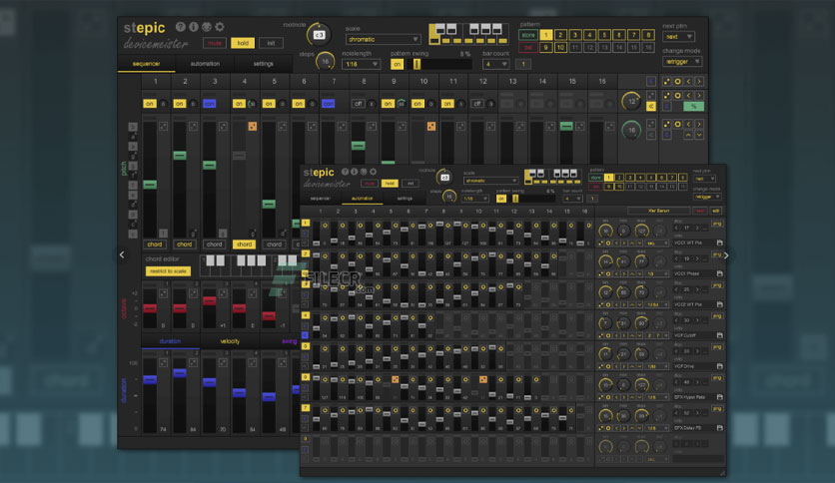Toggle the red 'mute' button in back window
Image resolution: width=835 pixels, height=483 pixels.
pos(215,43)
